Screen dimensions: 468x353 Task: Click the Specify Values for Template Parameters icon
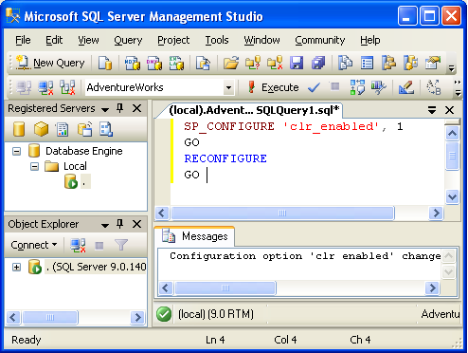tap(434, 87)
